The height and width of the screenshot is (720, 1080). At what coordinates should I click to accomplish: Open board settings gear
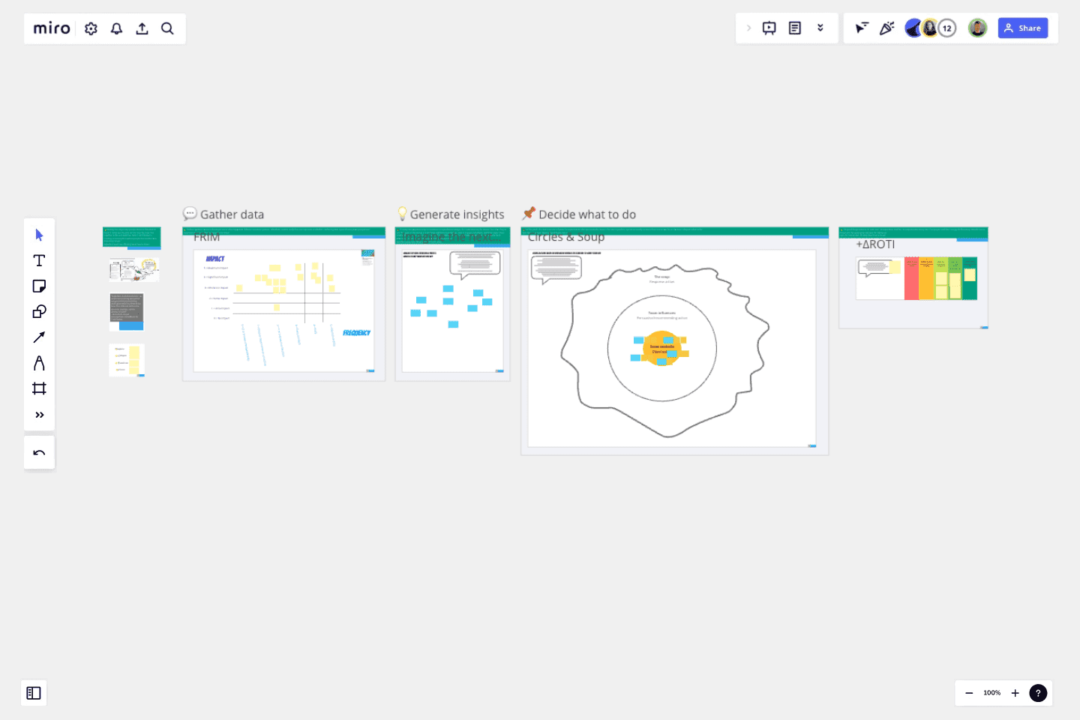(91, 28)
